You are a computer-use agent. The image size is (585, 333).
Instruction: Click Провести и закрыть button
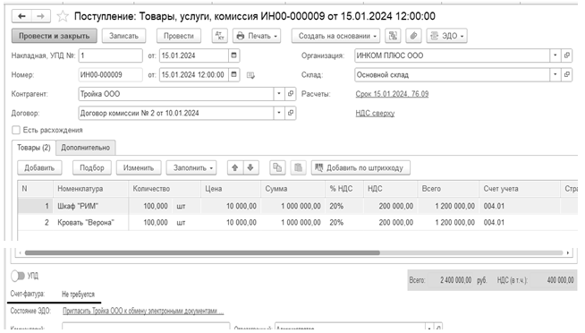54,36
